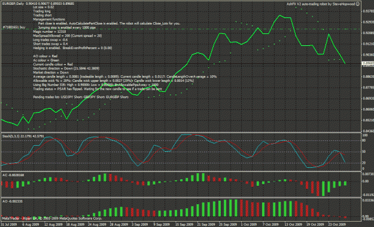Image resolution: width=374 pixels, height=227 pixels.
Task: Select the AshFX V2 auto-trading robot label
Action: (x=321, y=4)
